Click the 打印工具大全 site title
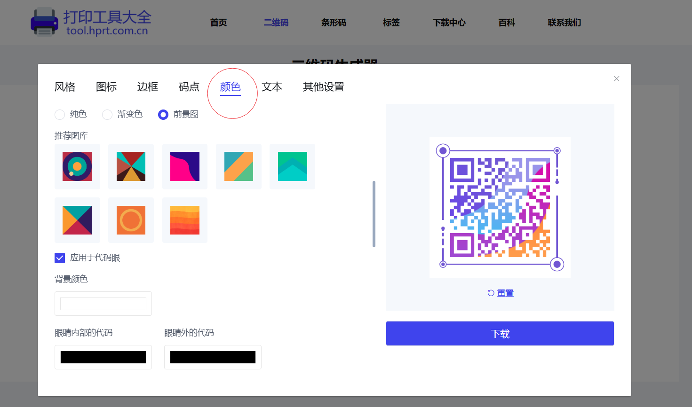The image size is (692, 407). point(107,17)
